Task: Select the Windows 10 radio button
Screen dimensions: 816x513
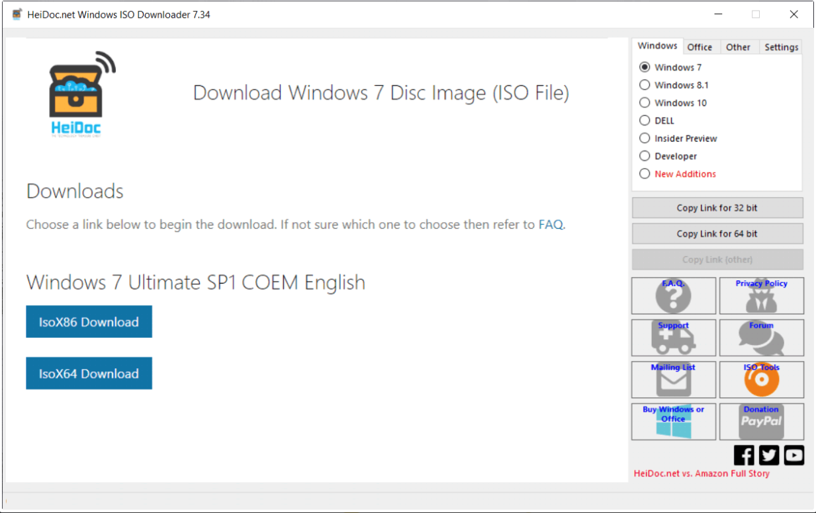Action: 645,103
